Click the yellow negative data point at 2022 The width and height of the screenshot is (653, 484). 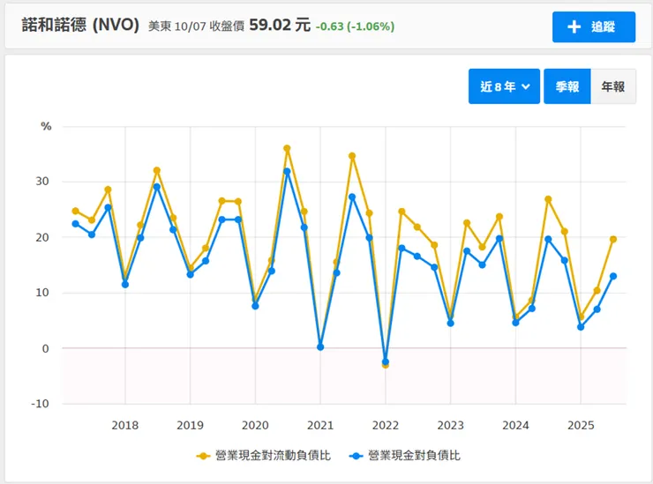386,365
